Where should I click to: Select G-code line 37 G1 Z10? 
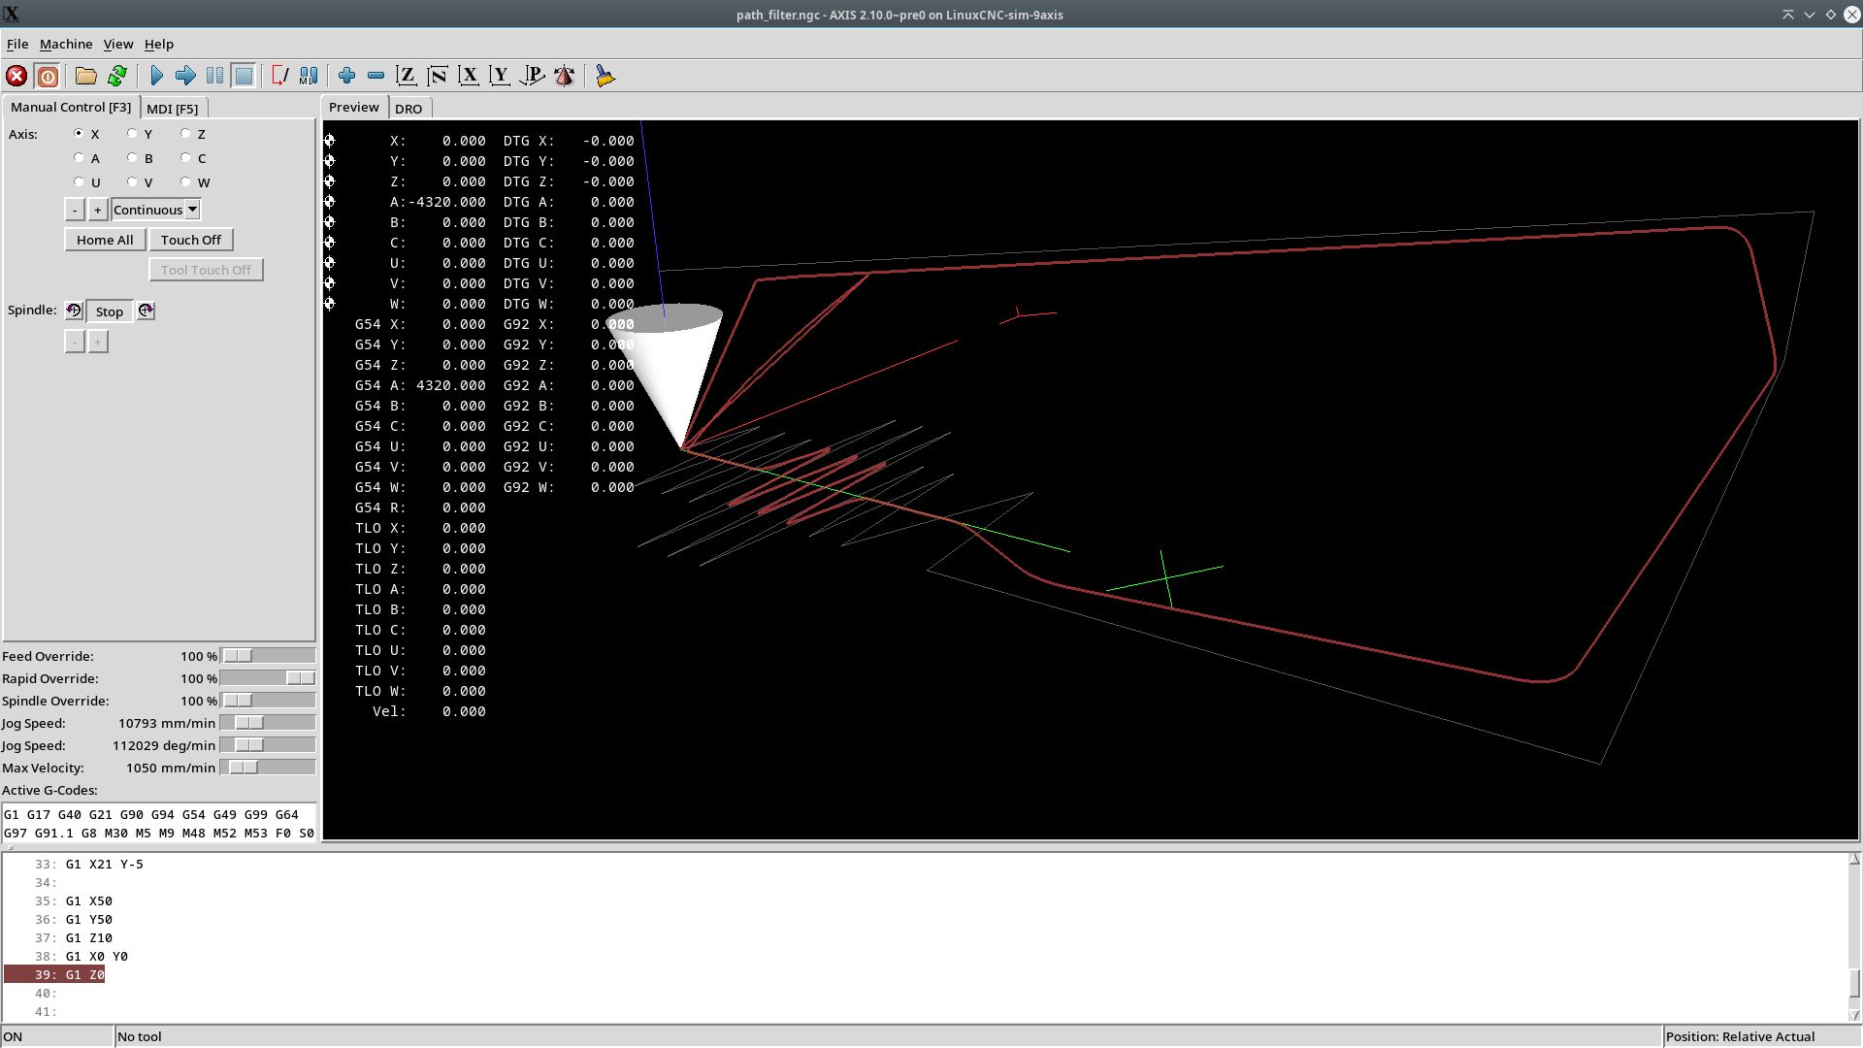point(89,937)
